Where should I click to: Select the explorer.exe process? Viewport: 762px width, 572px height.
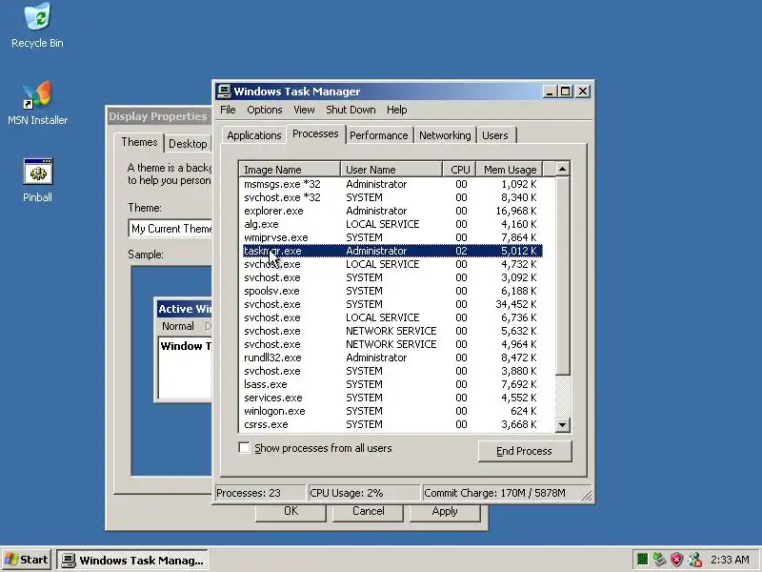[392, 211]
